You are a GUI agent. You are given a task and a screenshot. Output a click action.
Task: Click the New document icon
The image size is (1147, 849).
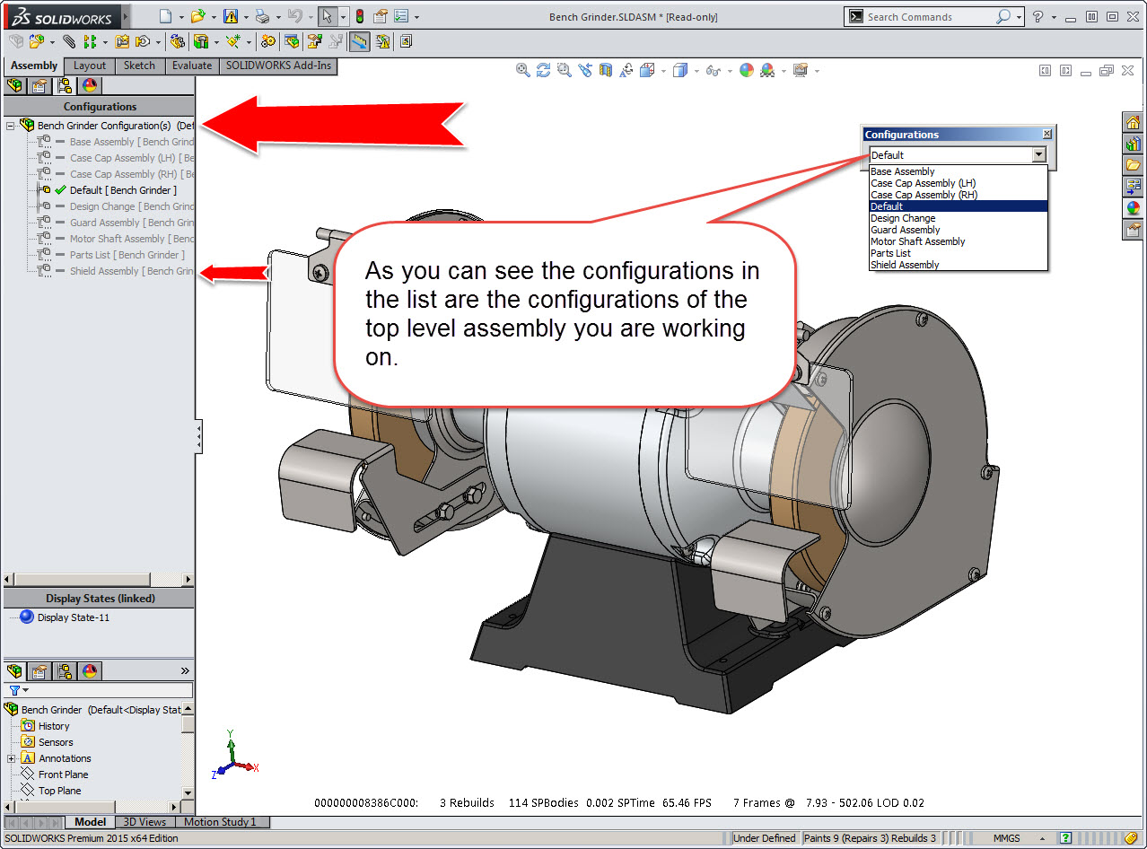click(165, 16)
